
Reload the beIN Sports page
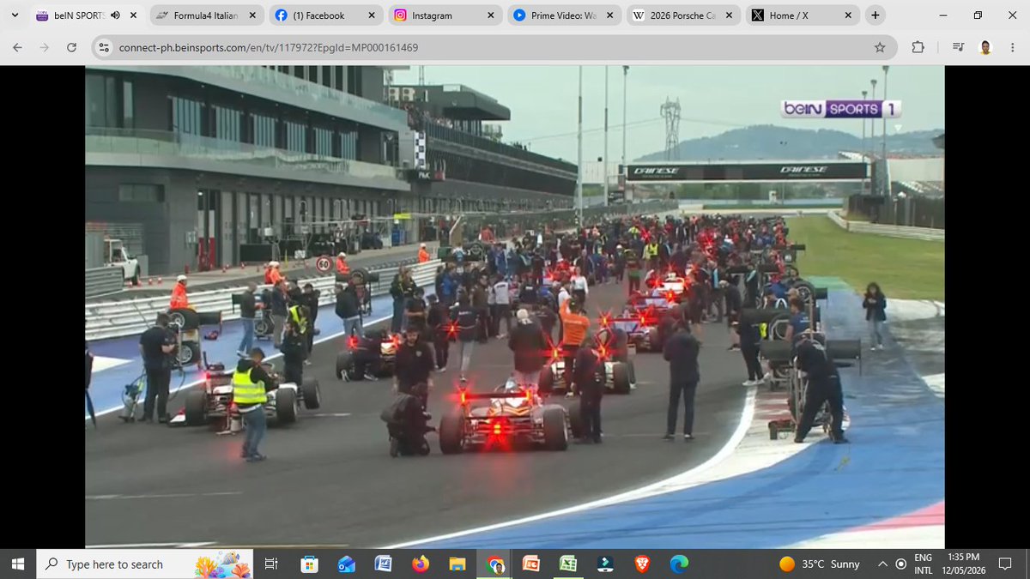71,47
